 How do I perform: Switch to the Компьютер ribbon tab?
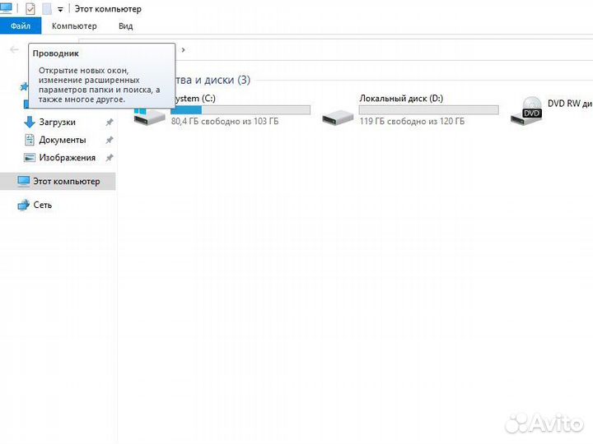click(74, 26)
